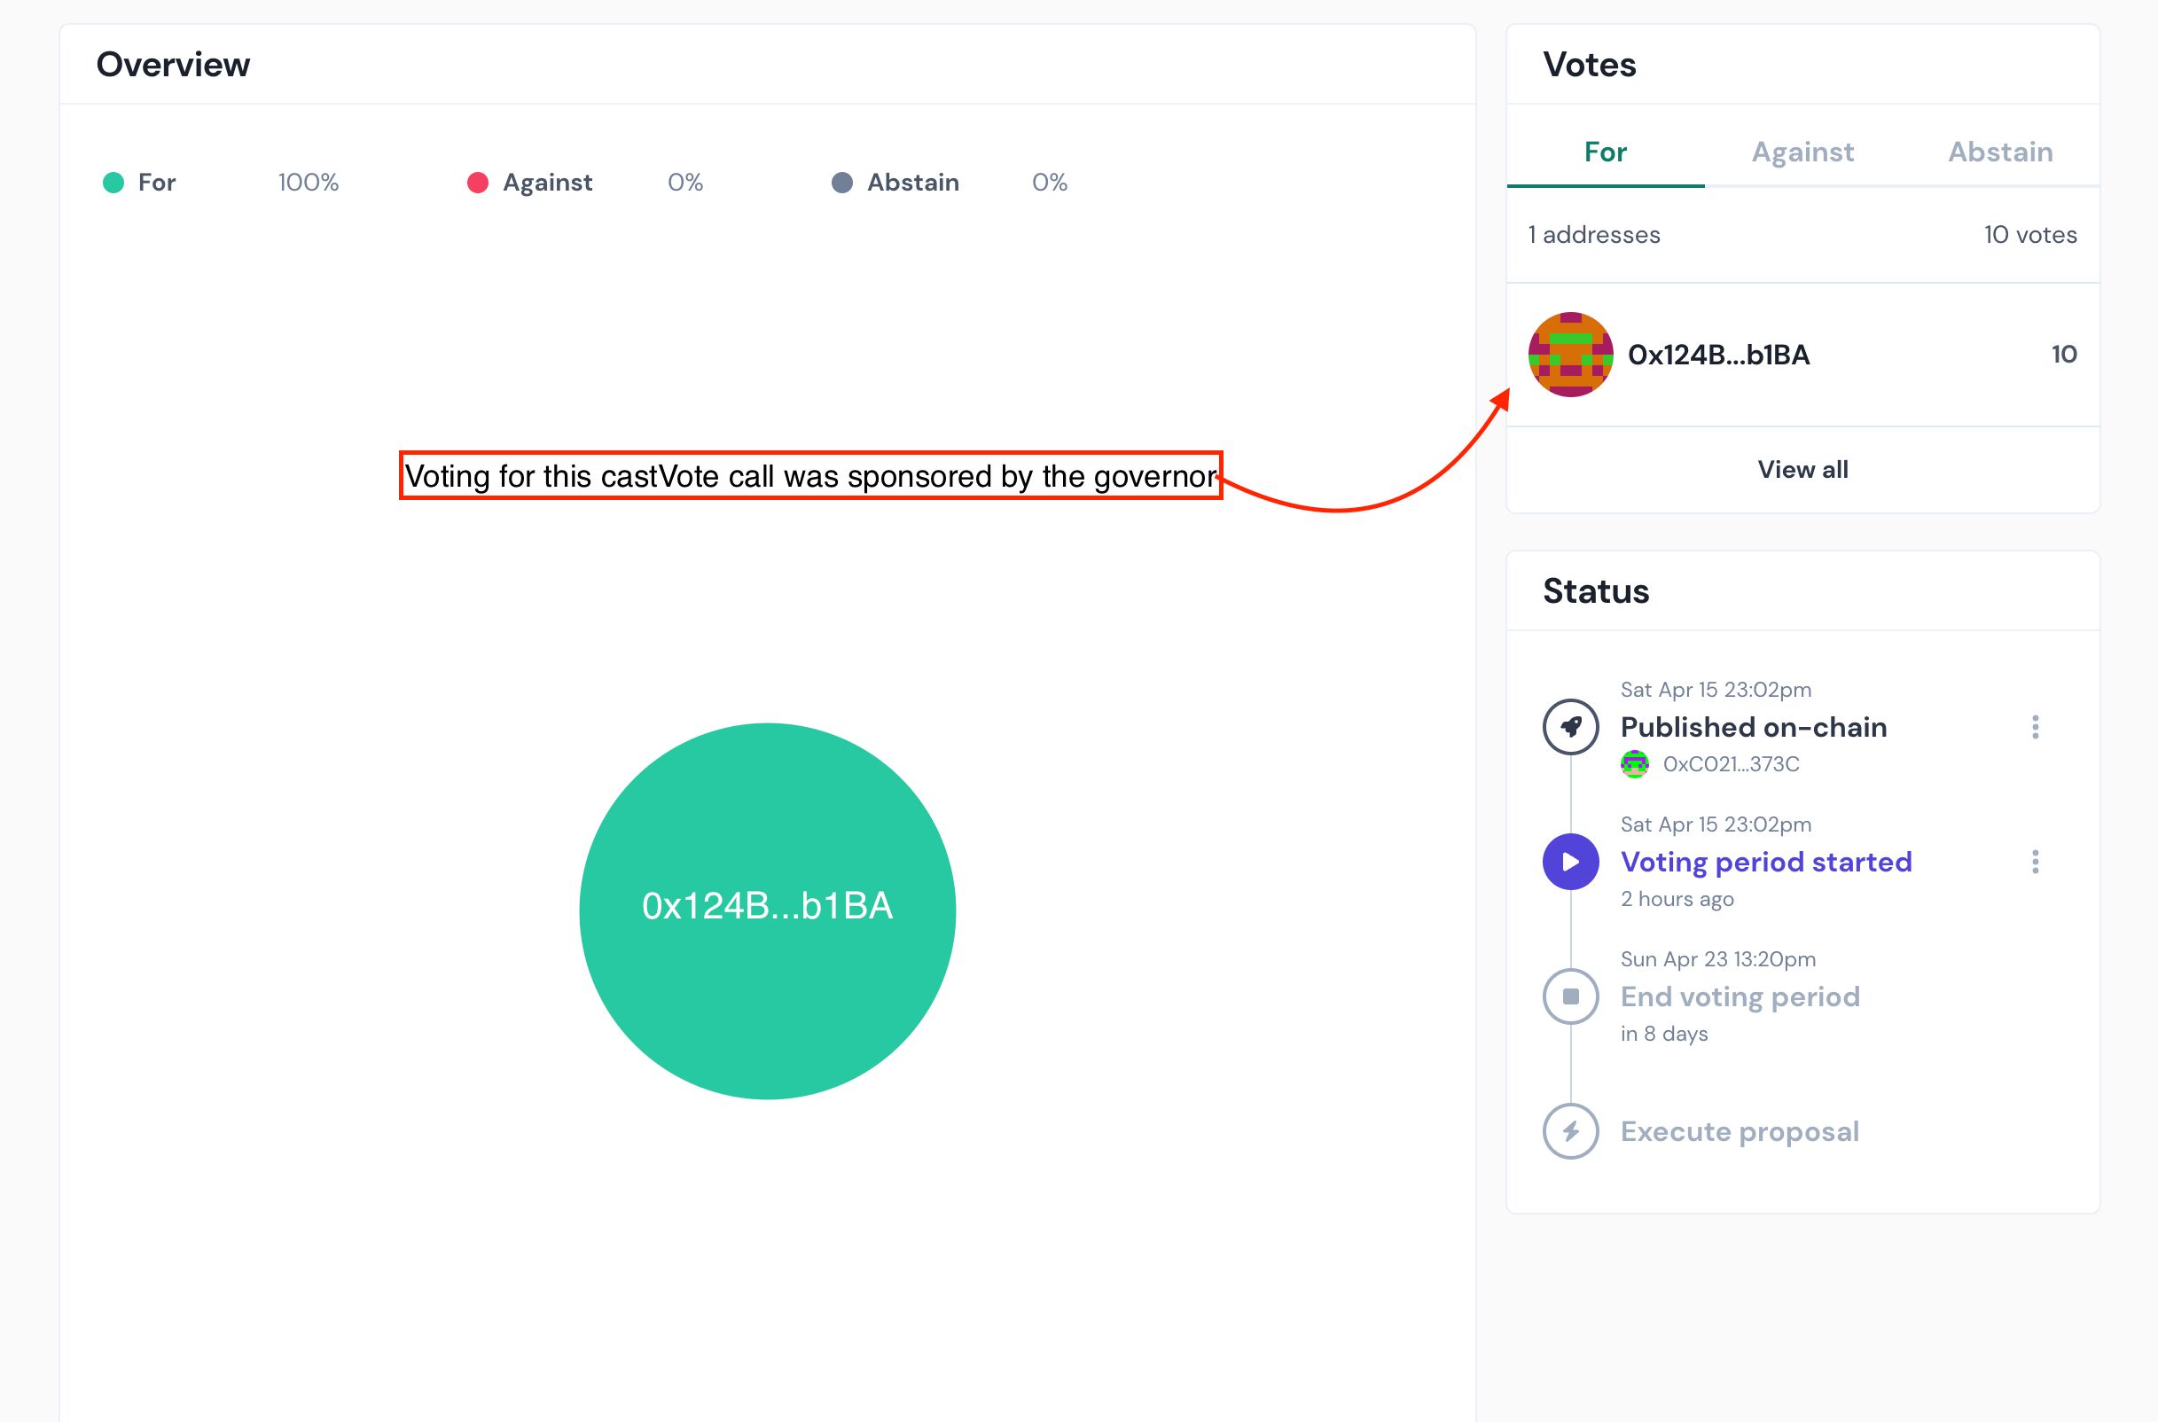Click the voting period started play icon
This screenshot has height=1422, width=2158.
(1571, 862)
